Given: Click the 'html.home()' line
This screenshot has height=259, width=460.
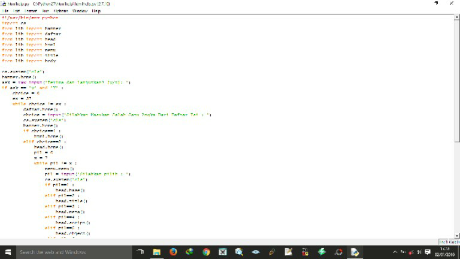Looking at the screenshot, I should click(x=49, y=136).
